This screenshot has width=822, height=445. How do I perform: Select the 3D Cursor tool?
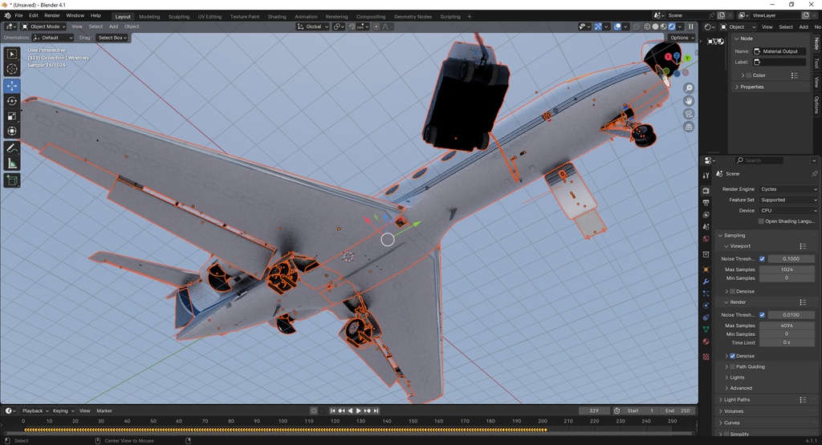pos(12,70)
